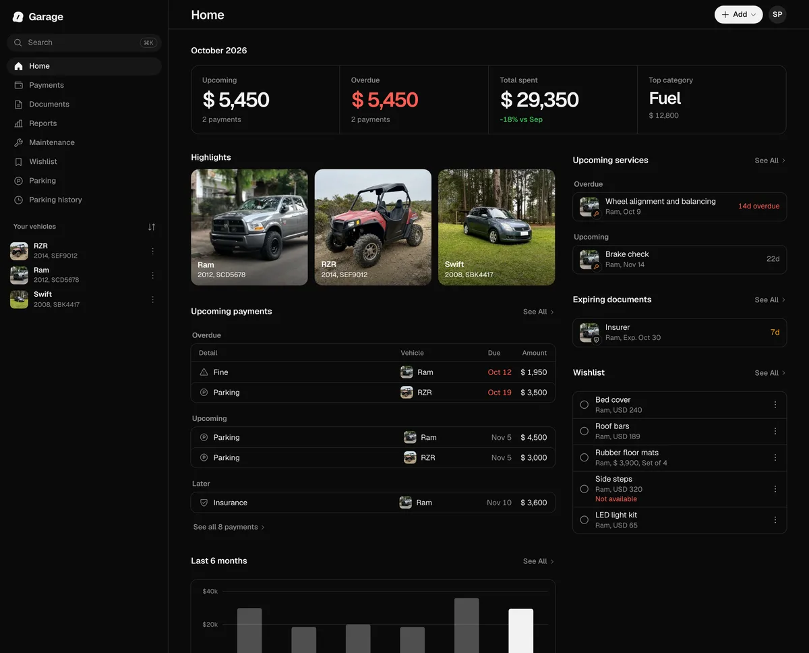This screenshot has height=653, width=809.
Task: Click See all 8 payments link
Action: (x=229, y=527)
